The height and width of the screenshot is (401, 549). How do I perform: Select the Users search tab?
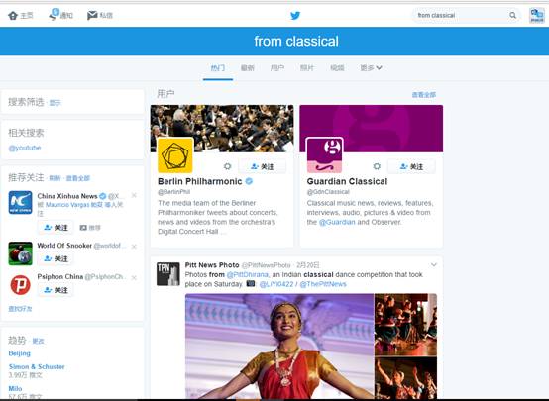click(276, 68)
